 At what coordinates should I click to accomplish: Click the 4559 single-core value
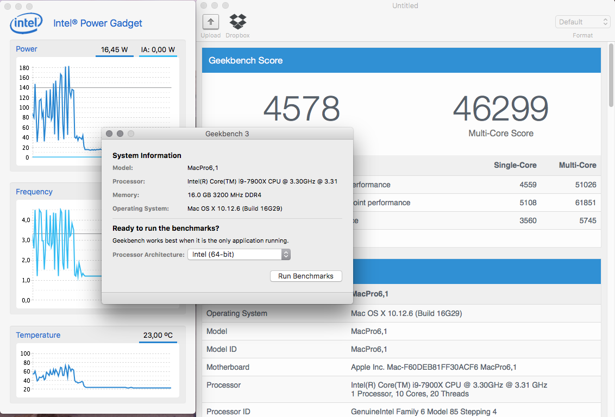(x=528, y=185)
